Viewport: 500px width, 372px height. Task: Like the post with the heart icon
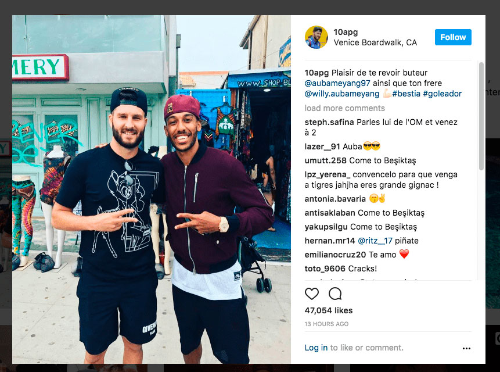311,294
